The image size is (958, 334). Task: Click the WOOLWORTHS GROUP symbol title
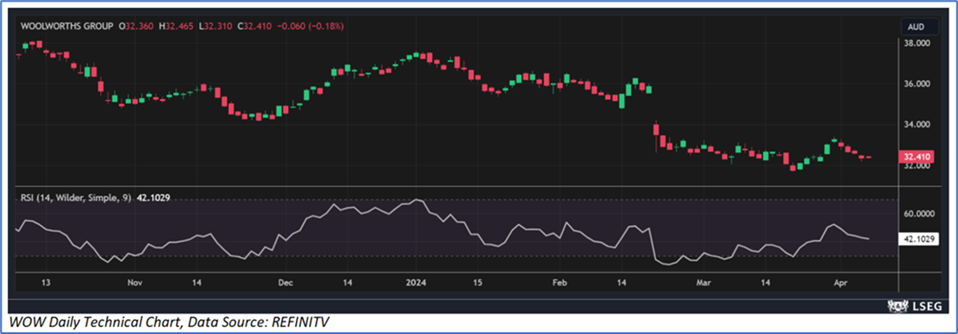tap(67, 27)
